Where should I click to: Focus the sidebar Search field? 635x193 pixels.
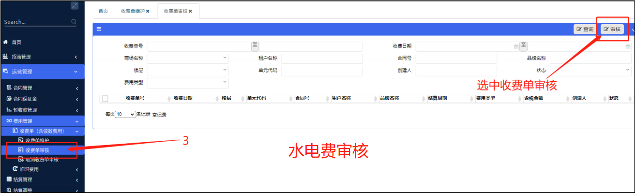point(40,22)
